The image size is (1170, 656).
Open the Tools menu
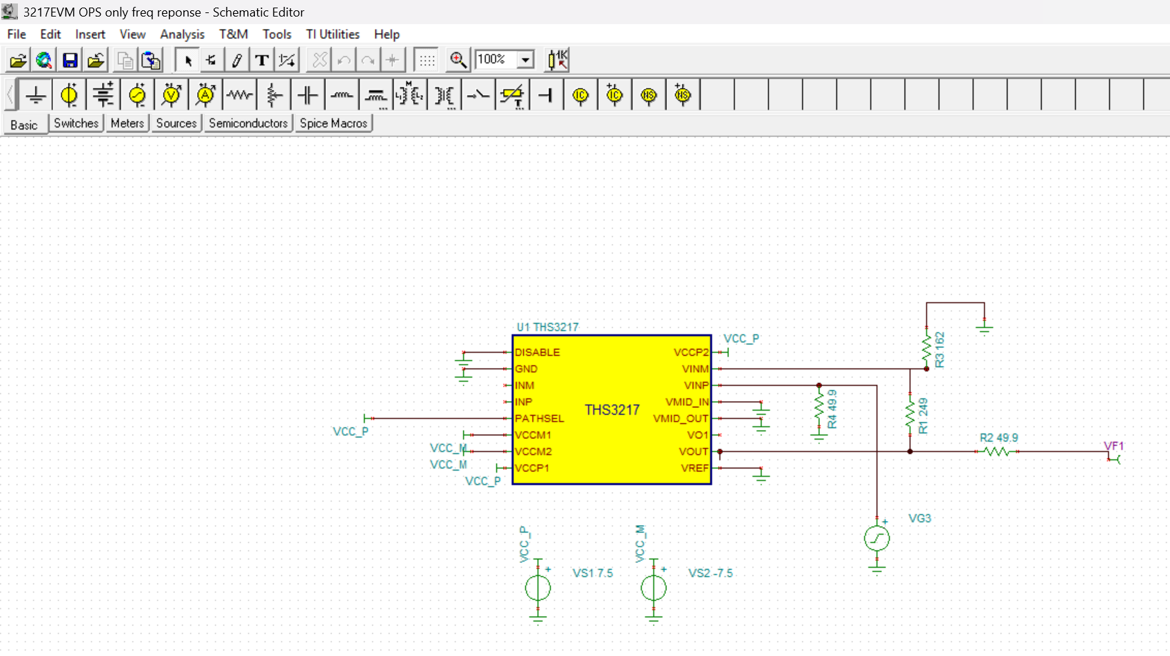(x=277, y=34)
